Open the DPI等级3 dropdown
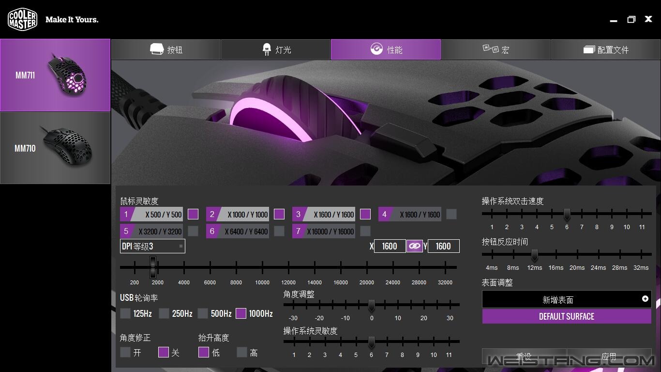Screen dimensions: 661x372 152,246
